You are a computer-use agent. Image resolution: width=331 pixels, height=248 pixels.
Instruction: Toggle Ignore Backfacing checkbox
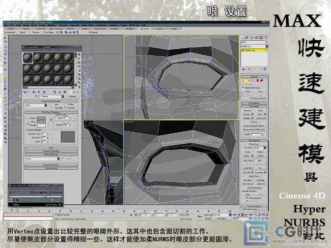[x=243, y=87]
